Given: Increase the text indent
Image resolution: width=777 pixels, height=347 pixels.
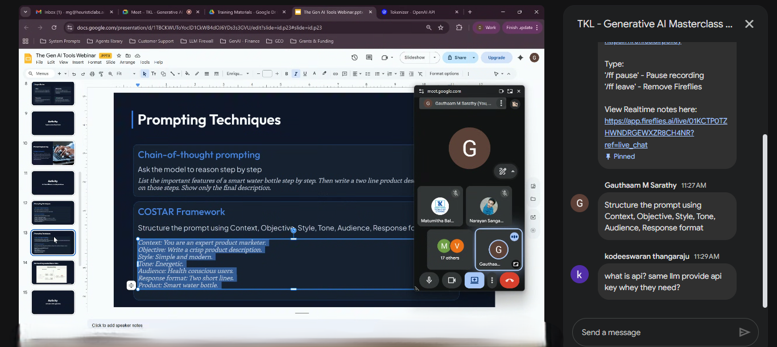Looking at the screenshot, I should pos(411,74).
